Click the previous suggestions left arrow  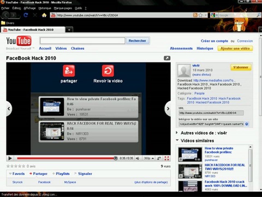[9, 109]
